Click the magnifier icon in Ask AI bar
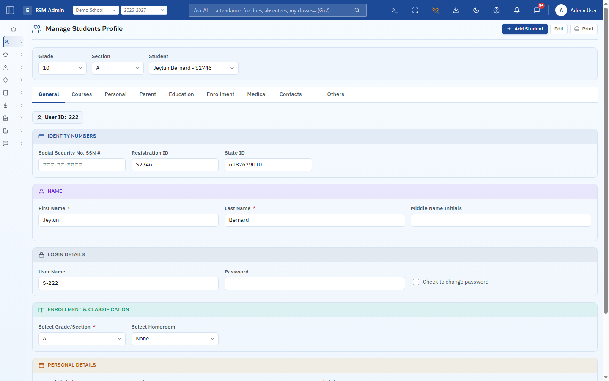This screenshot has width=609, height=381. [x=357, y=10]
